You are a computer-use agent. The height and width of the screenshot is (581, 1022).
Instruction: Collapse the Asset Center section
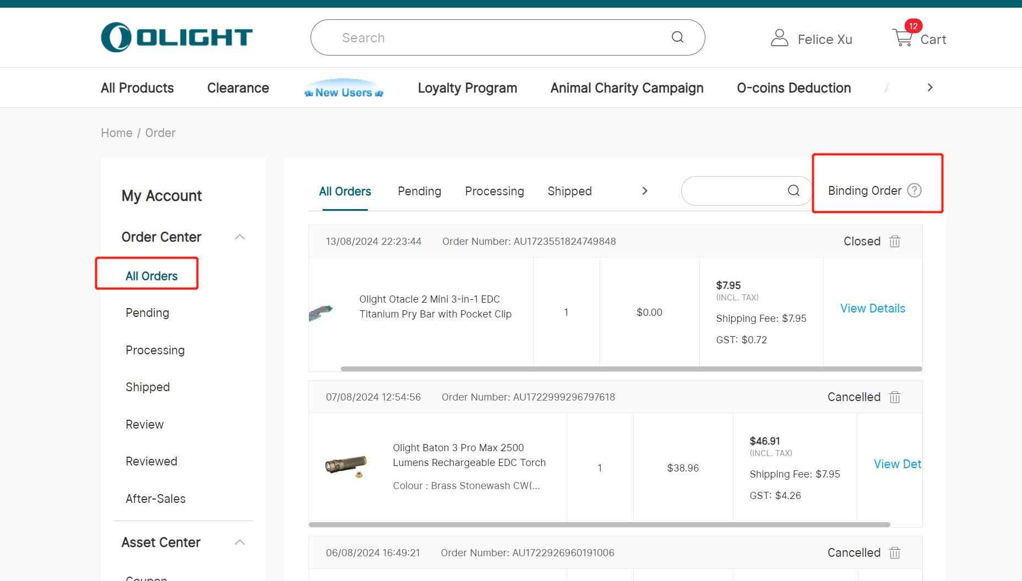pos(240,542)
